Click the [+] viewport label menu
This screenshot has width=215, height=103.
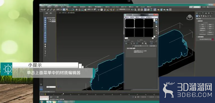pos(57,13)
